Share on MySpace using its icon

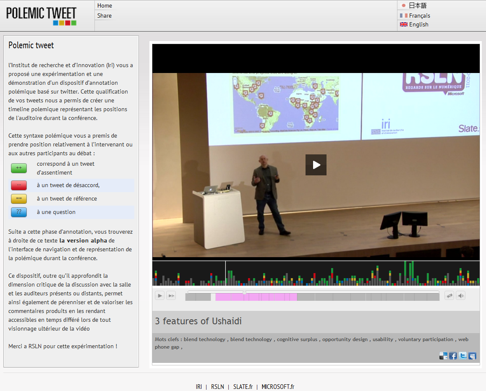[x=473, y=356]
